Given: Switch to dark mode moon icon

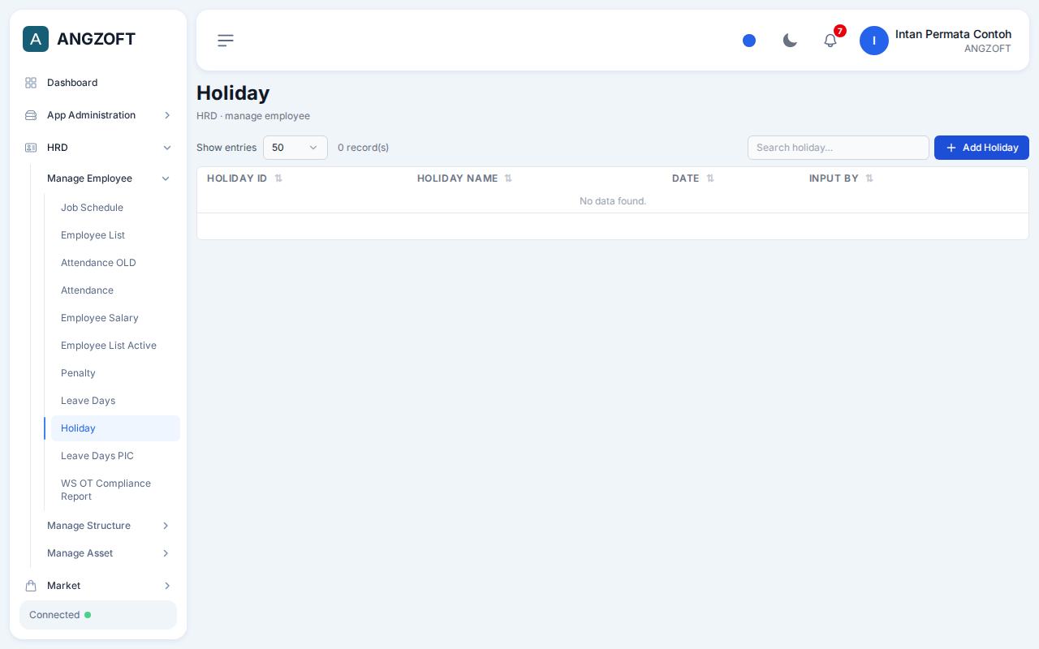Looking at the screenshot, I should pos(790,41).
